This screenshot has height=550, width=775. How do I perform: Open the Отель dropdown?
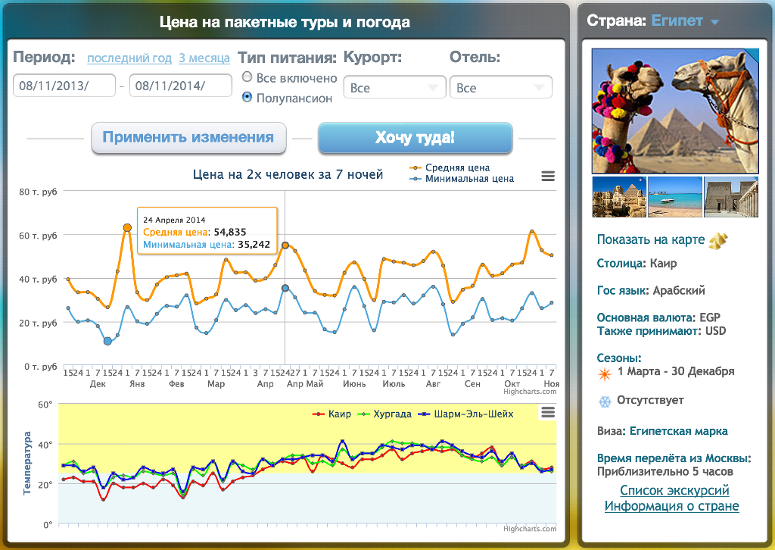(x=501, y=88)
